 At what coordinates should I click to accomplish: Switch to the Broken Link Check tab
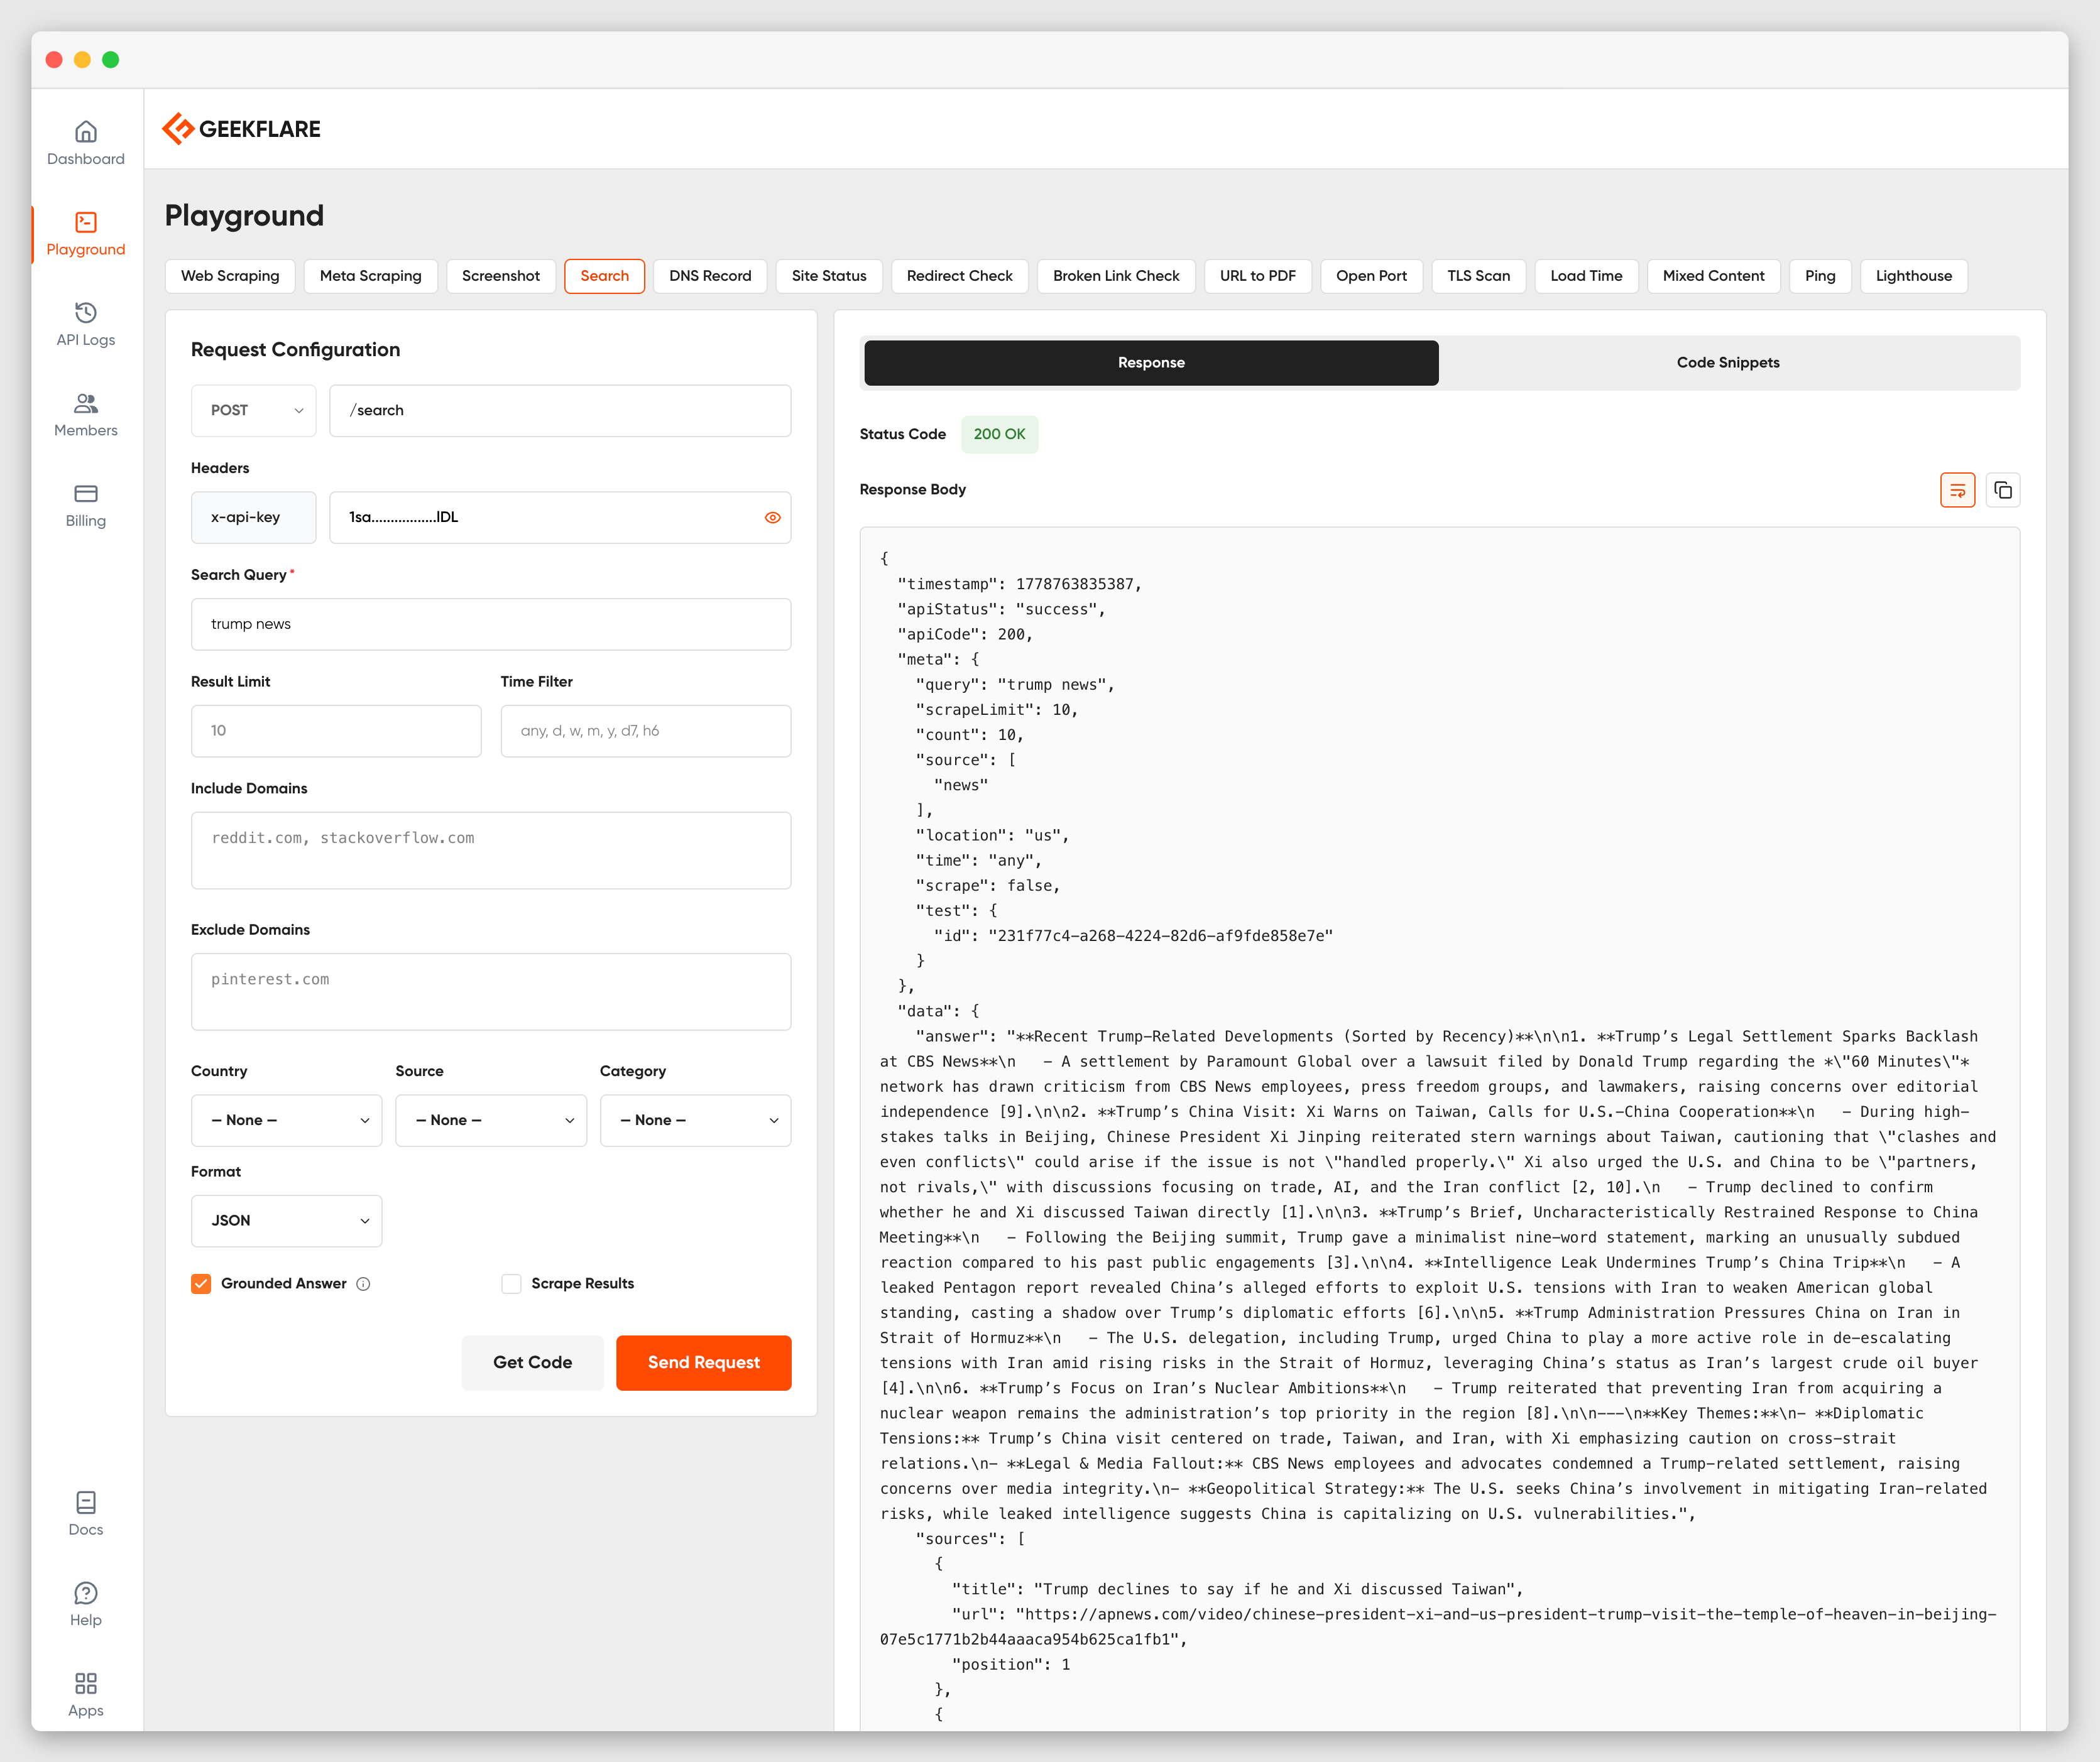click(1116, 276)
